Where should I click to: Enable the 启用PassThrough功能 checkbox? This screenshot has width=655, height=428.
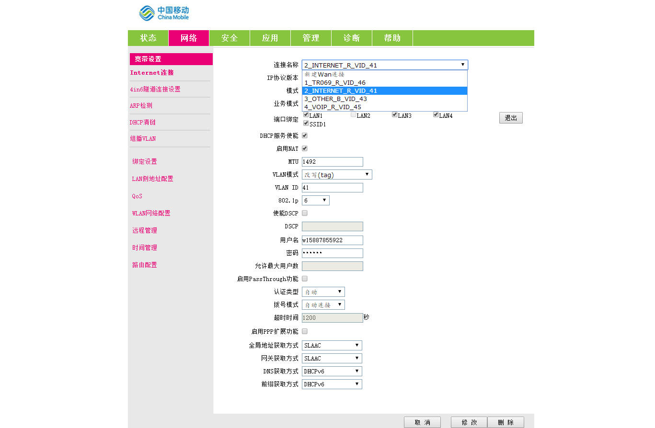(x=305, y=279)
